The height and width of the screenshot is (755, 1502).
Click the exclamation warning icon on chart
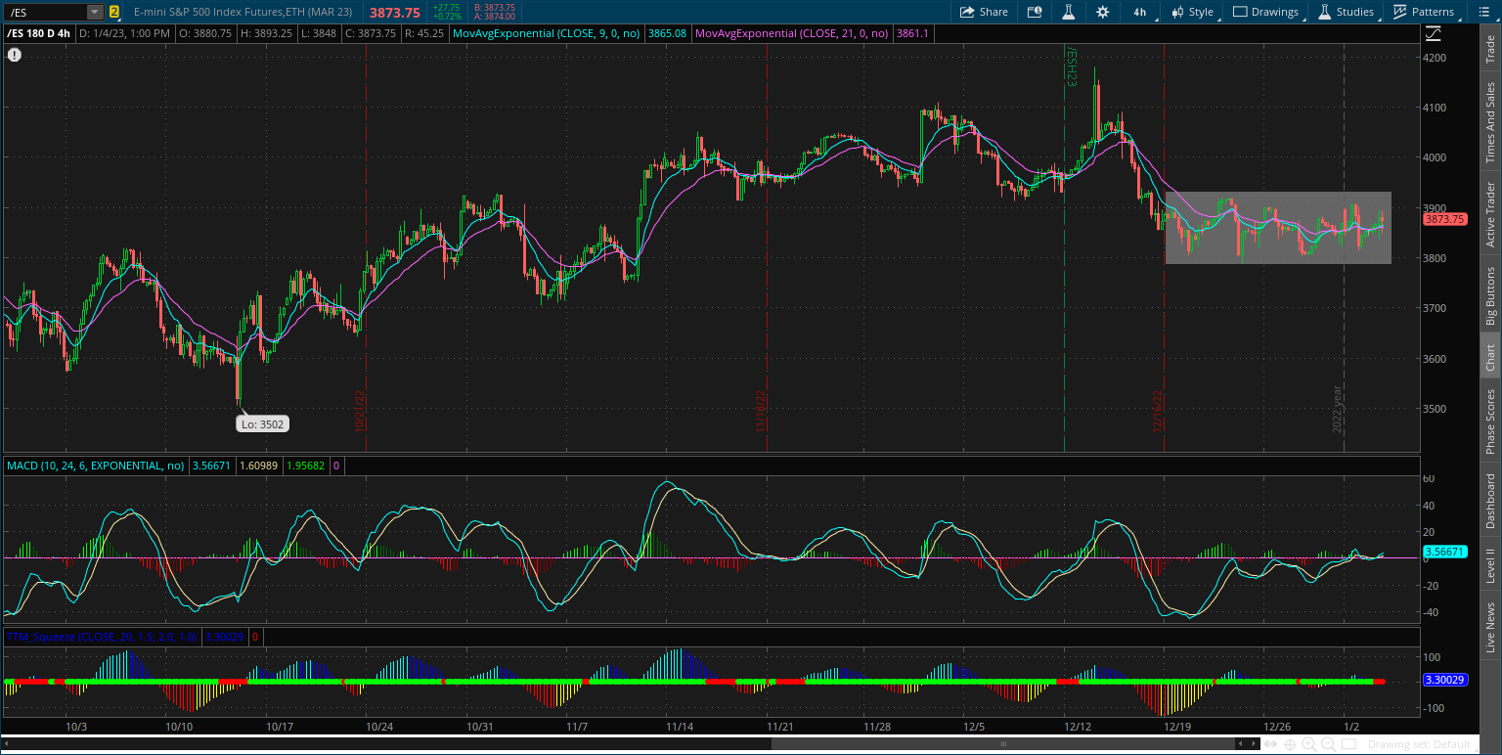tap(15, 55)
